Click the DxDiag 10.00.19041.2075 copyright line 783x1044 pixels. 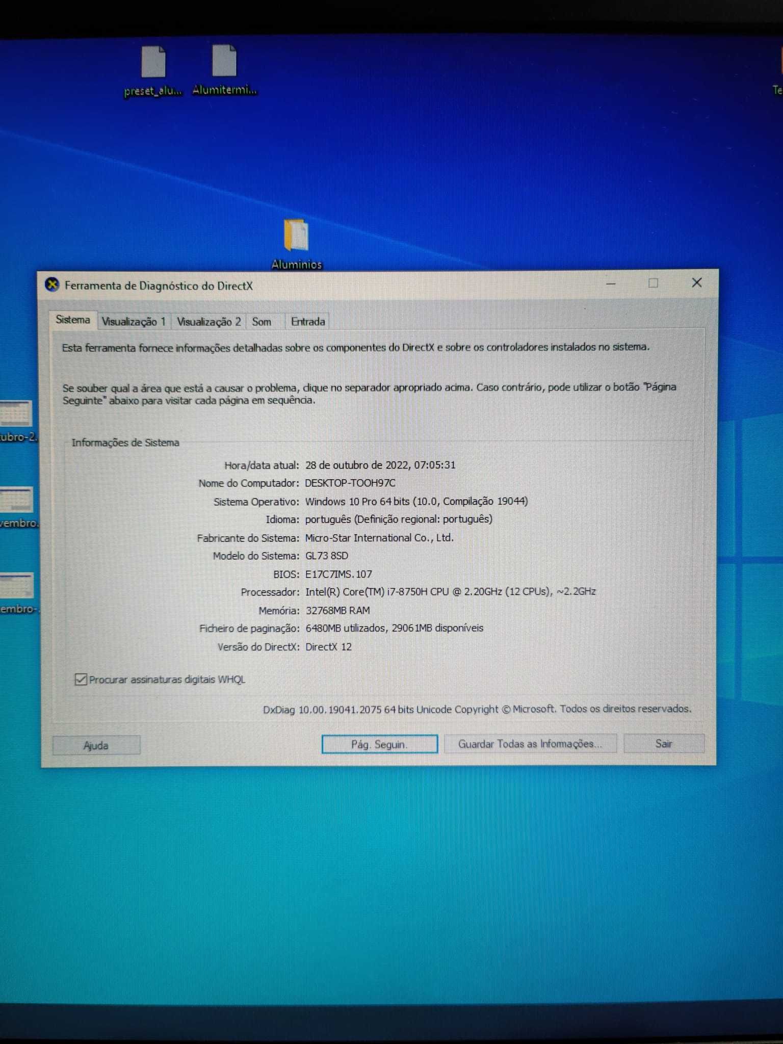pyautogui.click(x=477, y=709)
